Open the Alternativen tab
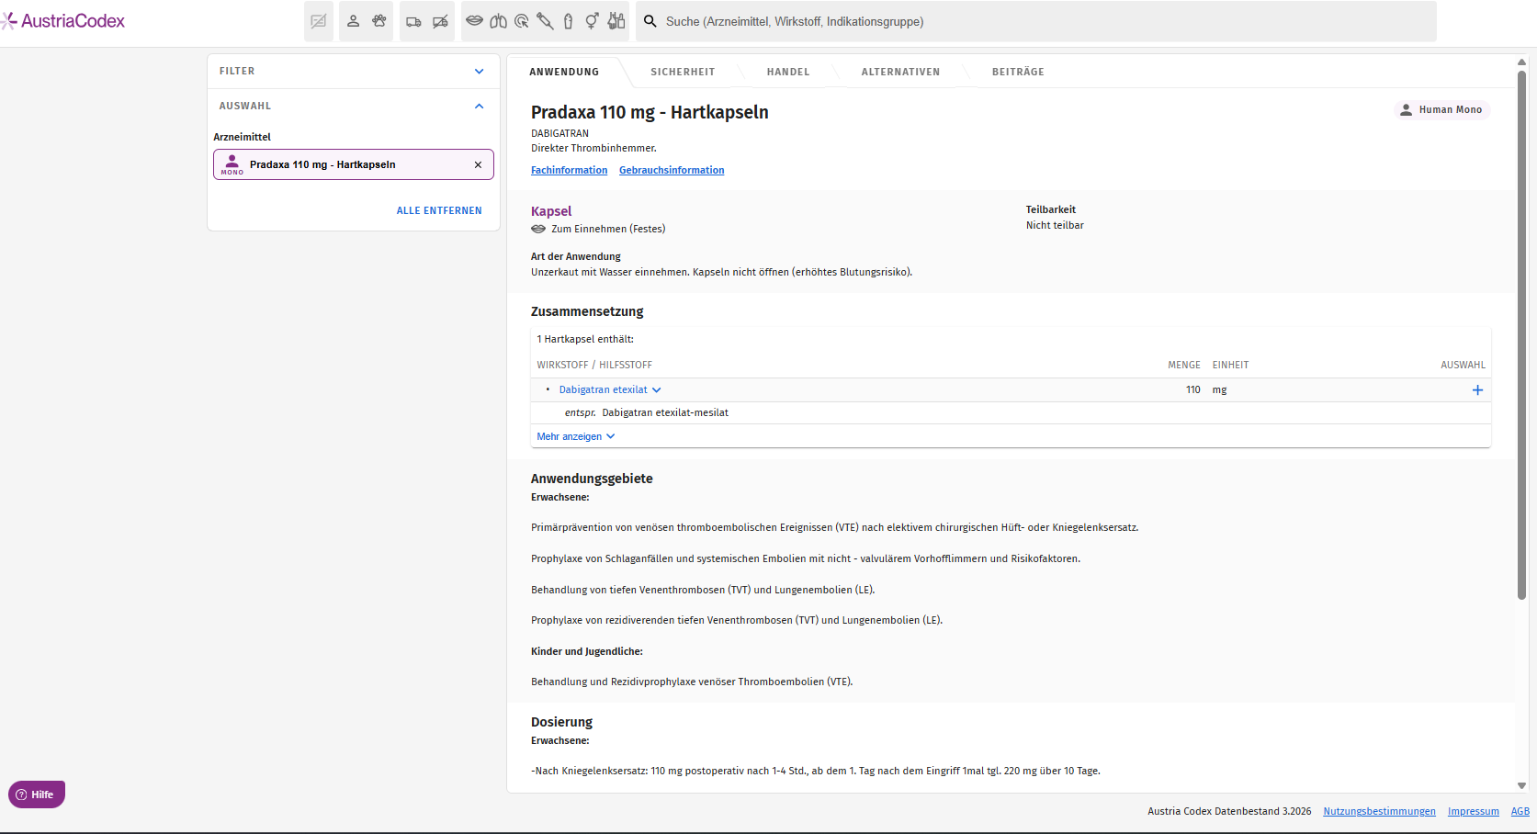The height and width of the screenshot is (834, 1537). point(900,72)
